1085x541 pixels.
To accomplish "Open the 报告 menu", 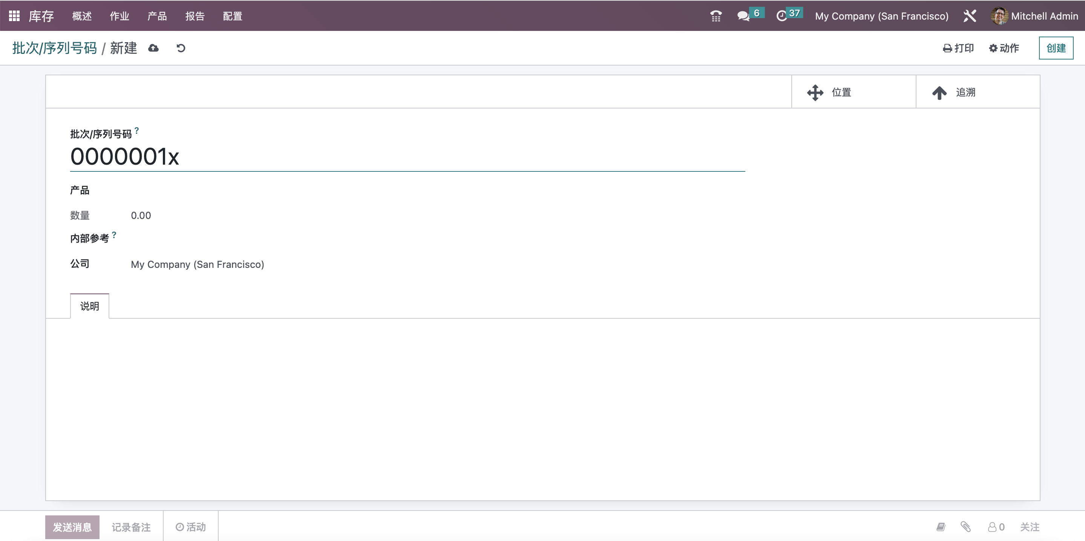I will click(195, 16).
